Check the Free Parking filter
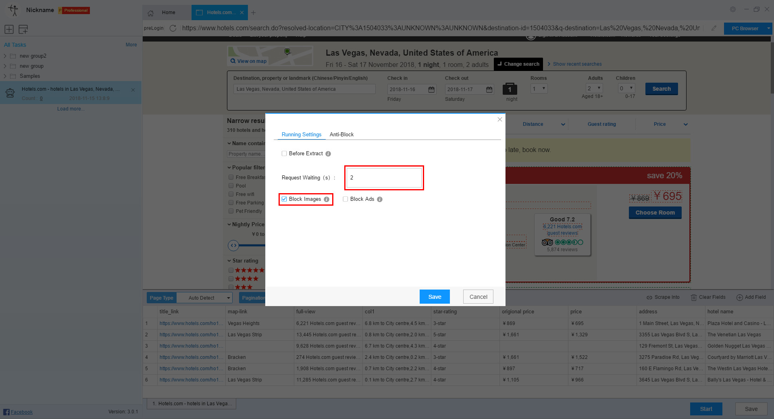Screen dimensions: 774x419 click(231, 202)
